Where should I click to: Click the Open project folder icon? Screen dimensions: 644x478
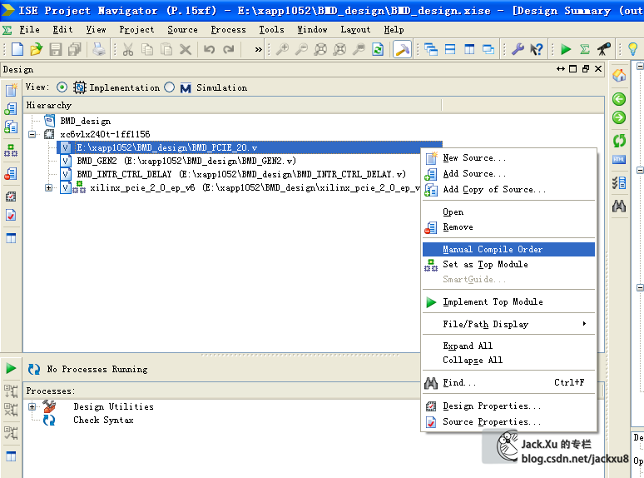click(x=36, y=49)
